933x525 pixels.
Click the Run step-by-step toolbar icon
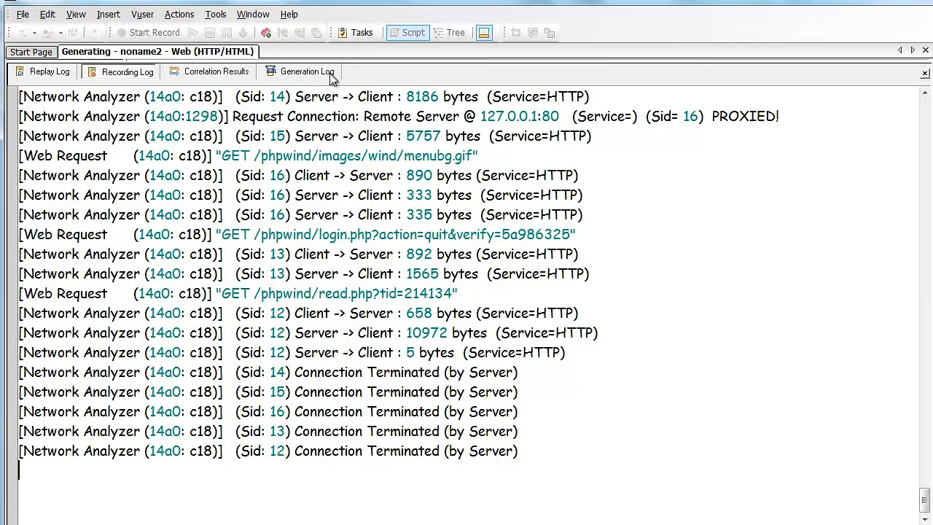coord(243,33)
